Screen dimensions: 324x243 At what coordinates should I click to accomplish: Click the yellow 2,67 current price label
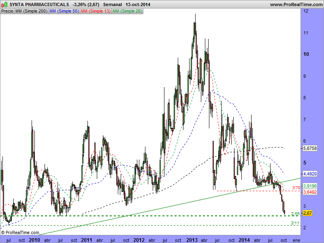pos(307,213)
